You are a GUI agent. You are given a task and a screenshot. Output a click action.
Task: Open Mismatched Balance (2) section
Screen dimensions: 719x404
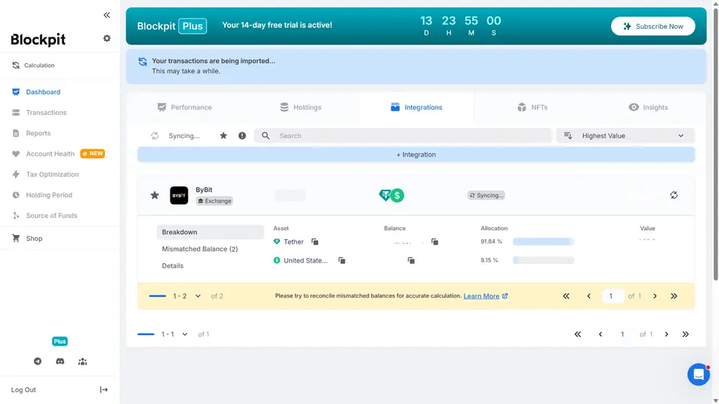pos(200,249)
